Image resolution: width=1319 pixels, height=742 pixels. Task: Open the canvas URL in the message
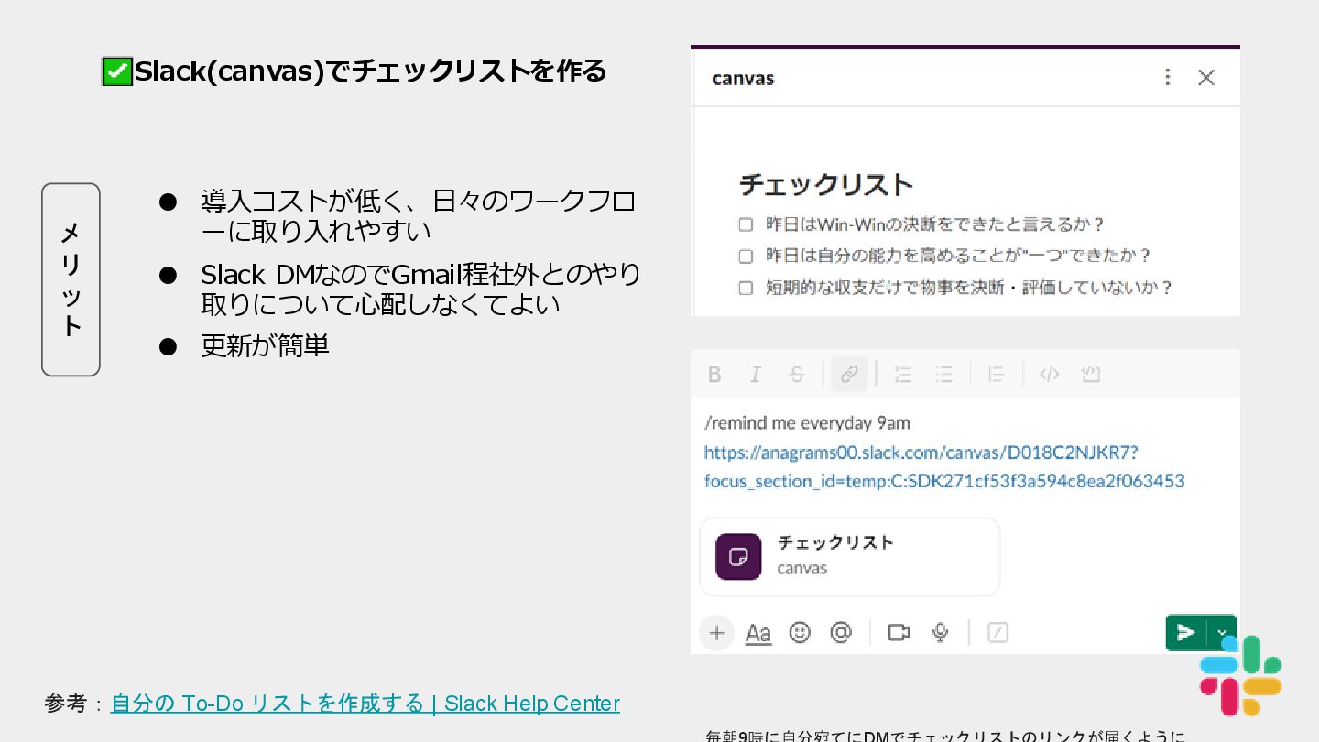944,466
